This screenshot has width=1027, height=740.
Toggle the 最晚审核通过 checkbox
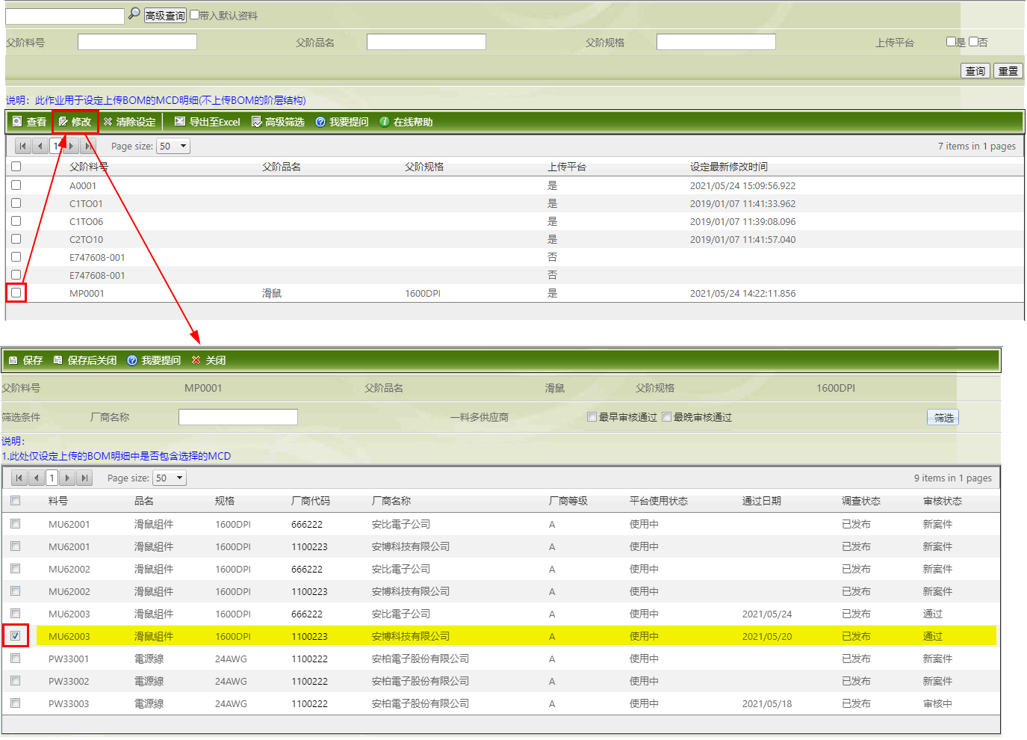point(666,417)
